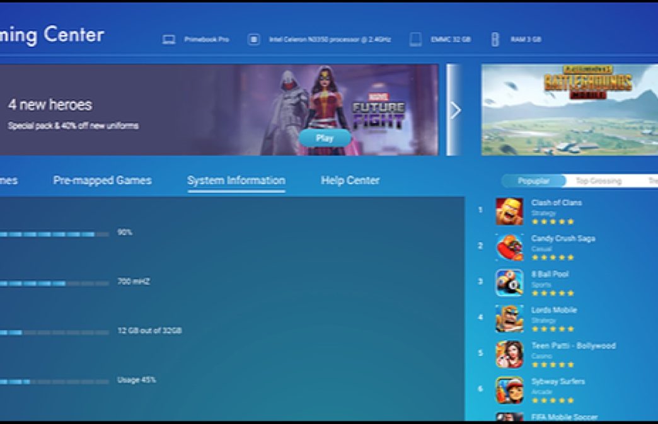The width and height of the screenshot is (658, 424).
Task: Open the Lords Mobile game icon
Action: tap(509, 319)
